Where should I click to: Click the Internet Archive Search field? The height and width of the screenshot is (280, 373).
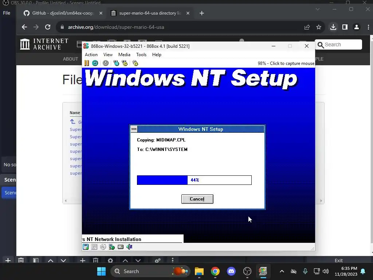point(338,44)
